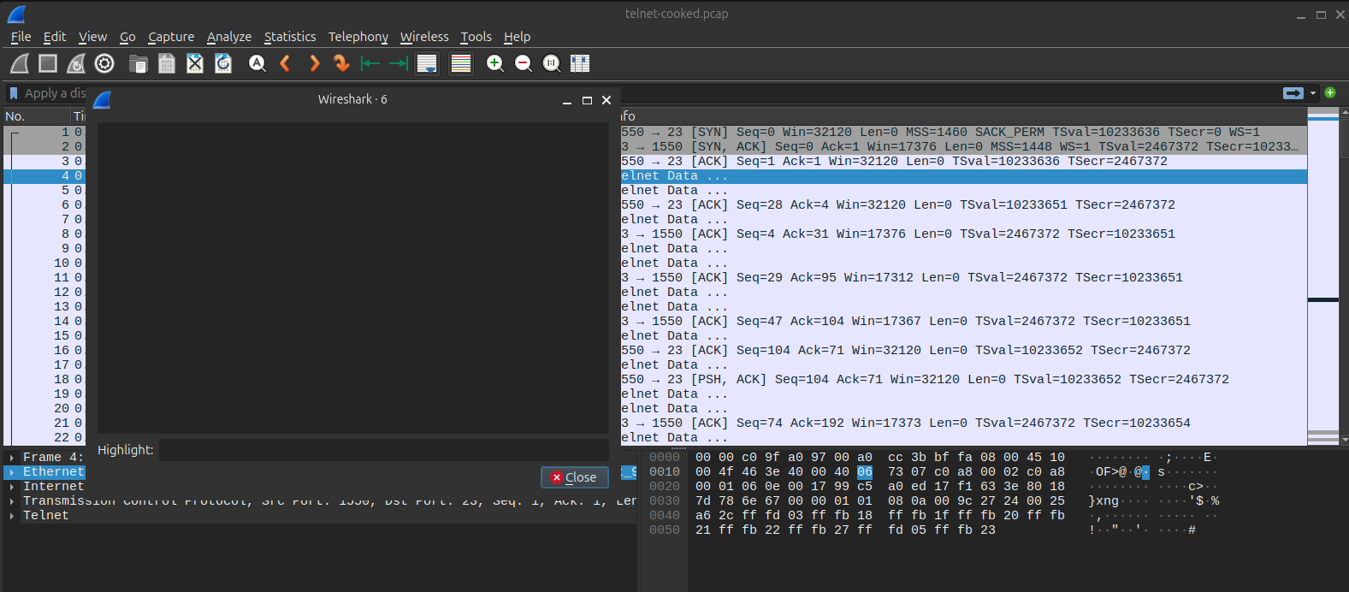Click the Highlight text input field
This screenshot has height=592, width=1349.
(x=383, y=450)
